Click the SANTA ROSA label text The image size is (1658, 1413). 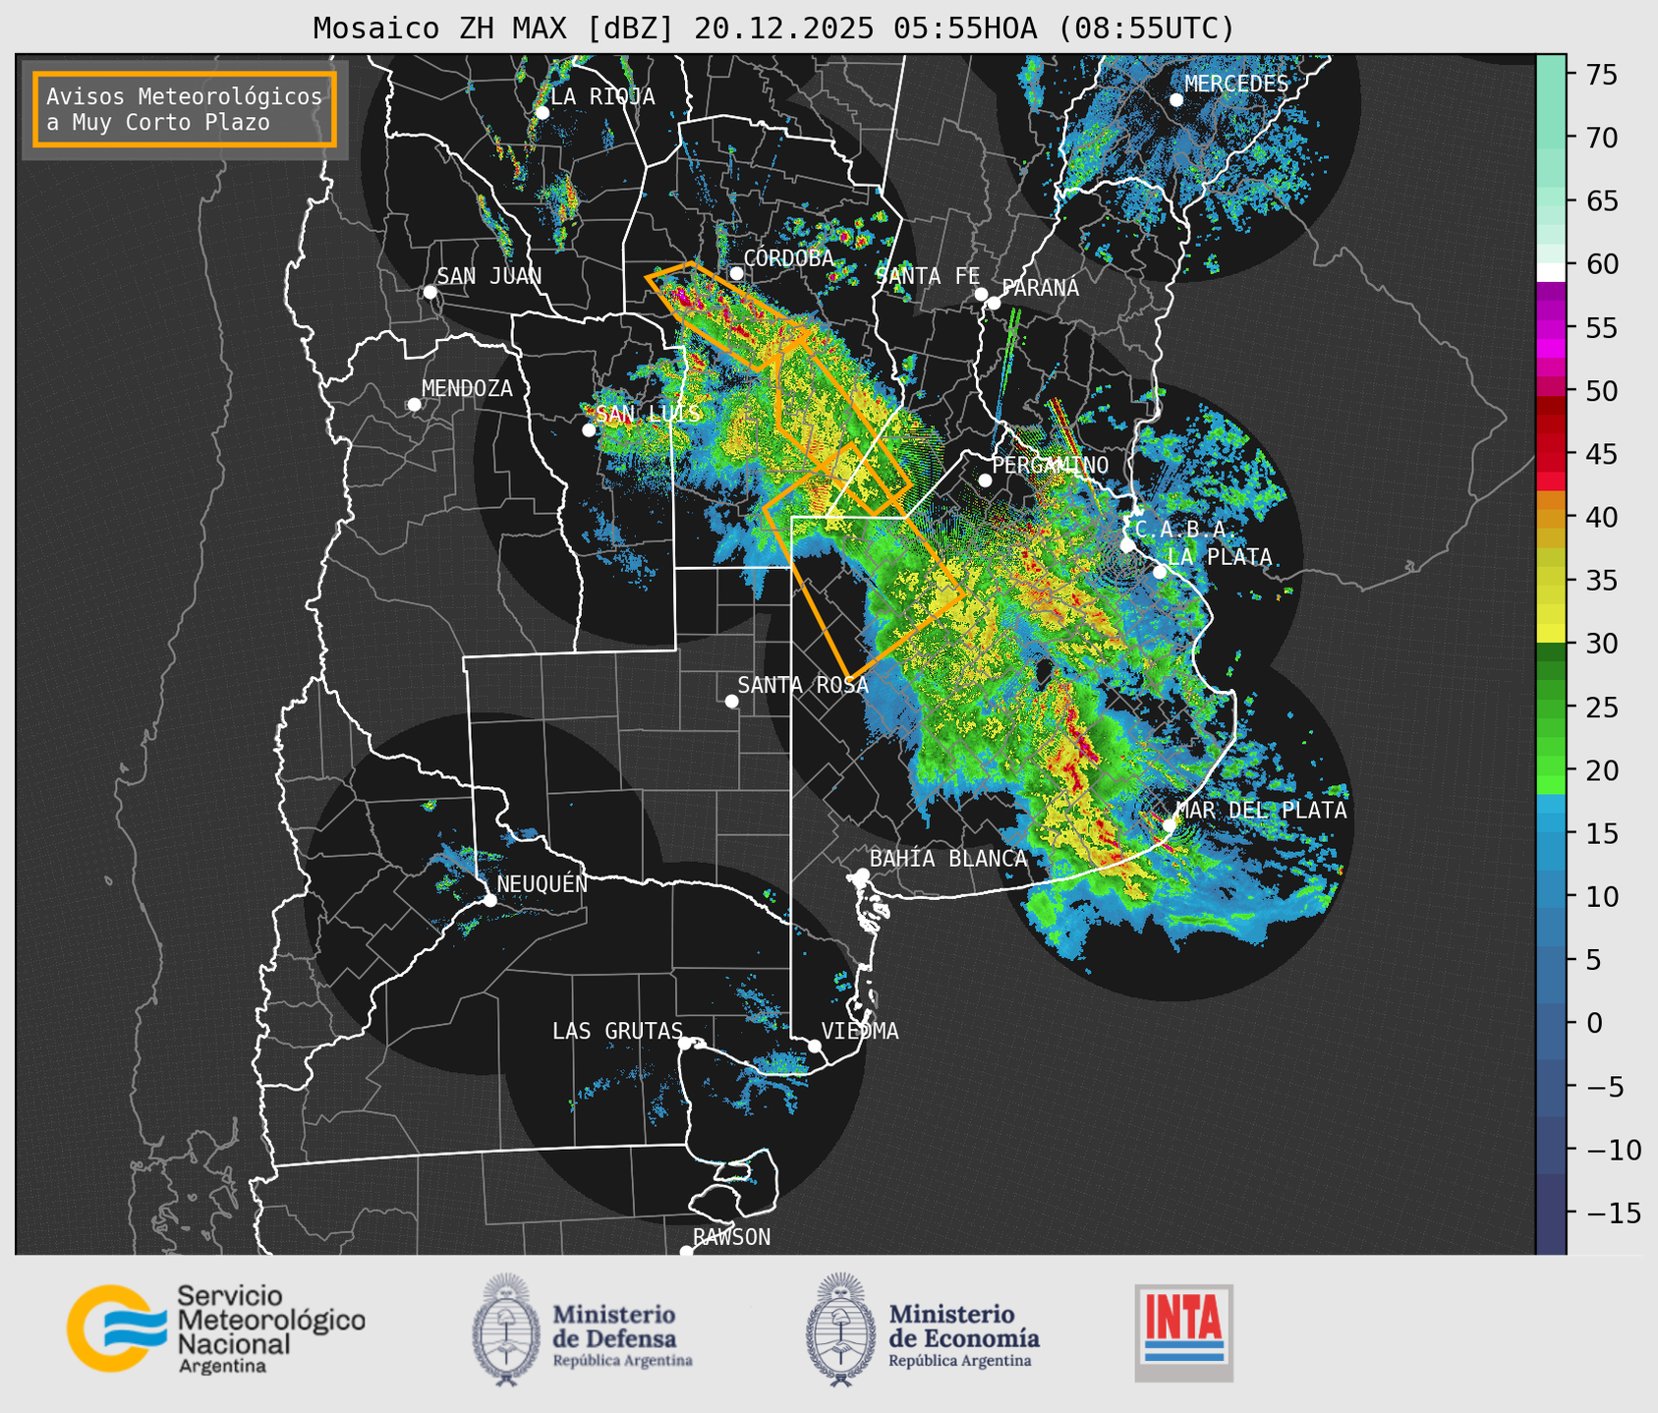click(803, 685)
